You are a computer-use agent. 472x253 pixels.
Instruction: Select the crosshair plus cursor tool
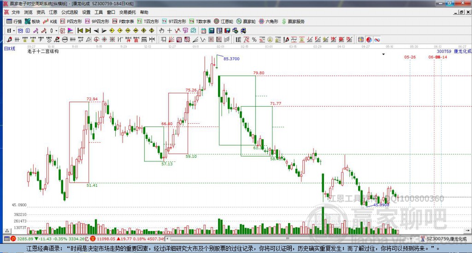click(x=170, y=31)
